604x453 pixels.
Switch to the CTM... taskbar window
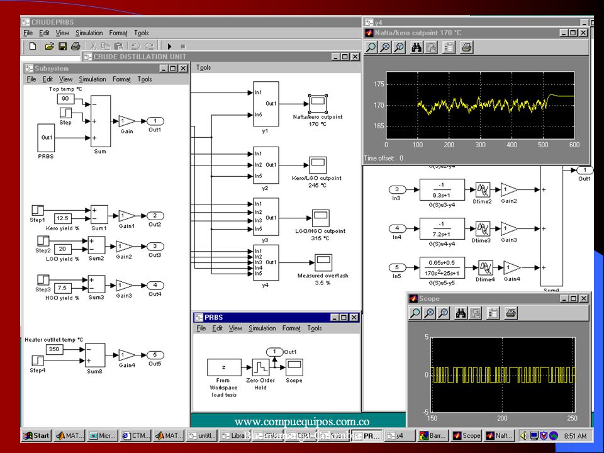click(135, 435)
